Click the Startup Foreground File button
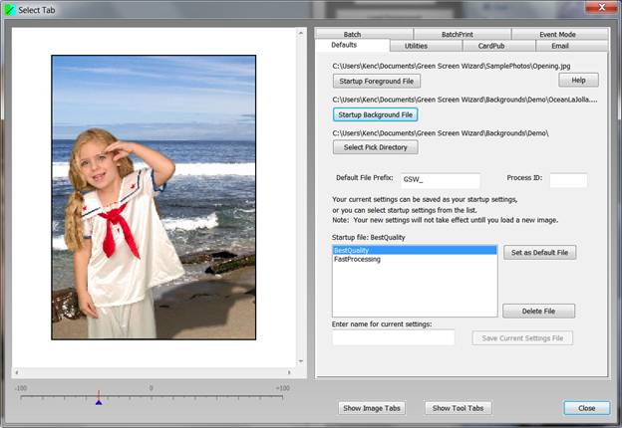 coord(378,81)
